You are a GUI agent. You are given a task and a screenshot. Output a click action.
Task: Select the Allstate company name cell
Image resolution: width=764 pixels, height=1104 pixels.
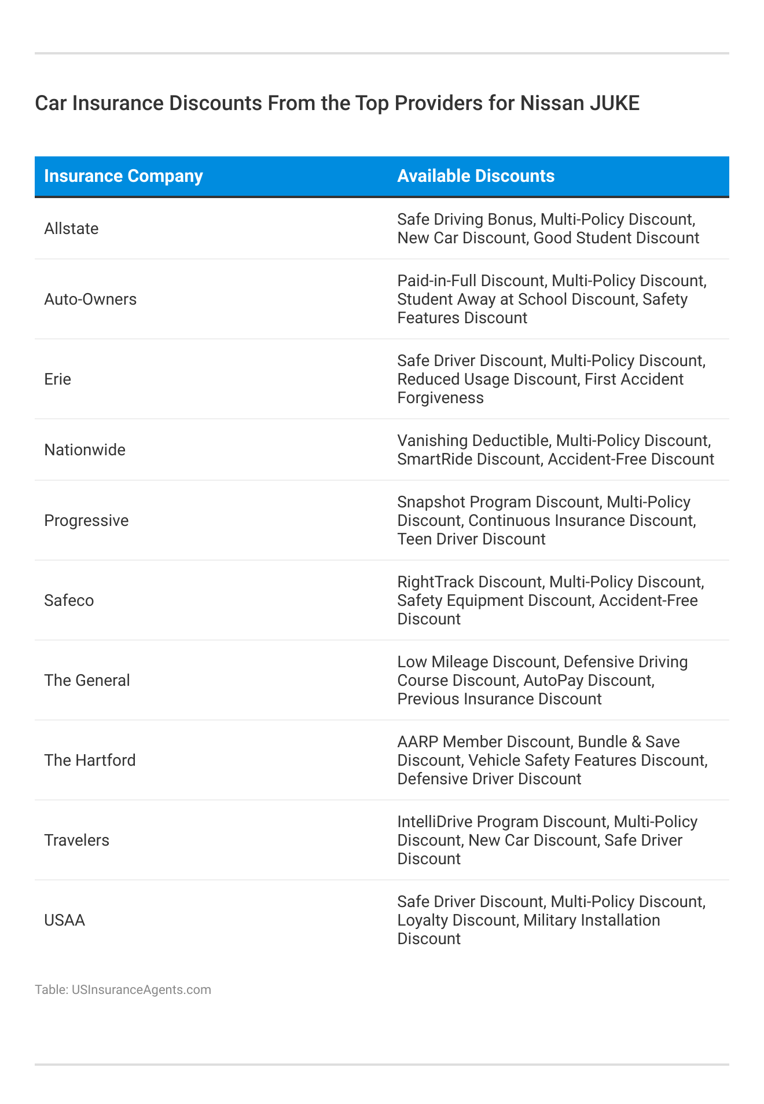71,229
